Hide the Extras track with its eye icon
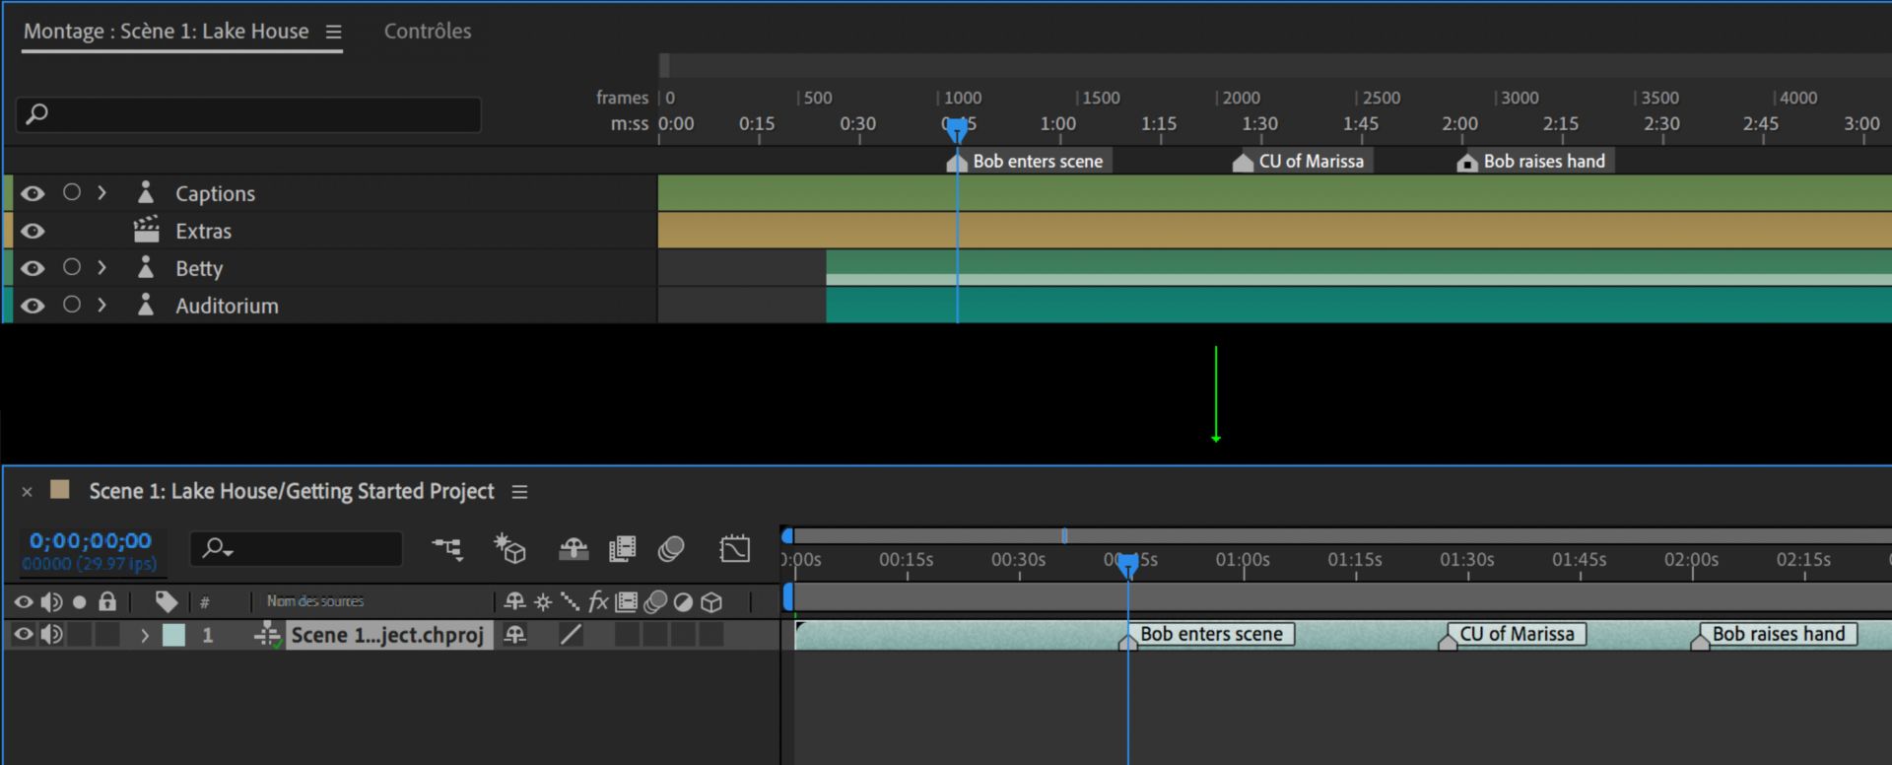1892x765 pixels. click(33, 231)
